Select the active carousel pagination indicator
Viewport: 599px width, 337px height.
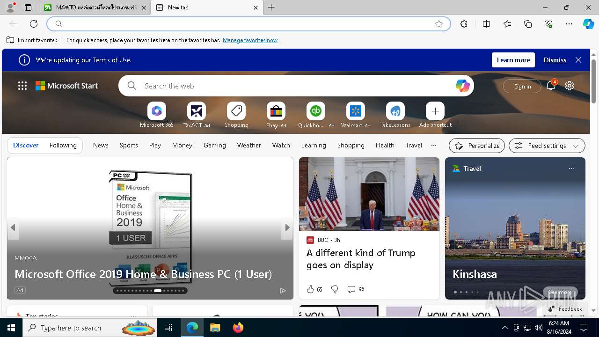pyautogui.click(x=158, y=291)
